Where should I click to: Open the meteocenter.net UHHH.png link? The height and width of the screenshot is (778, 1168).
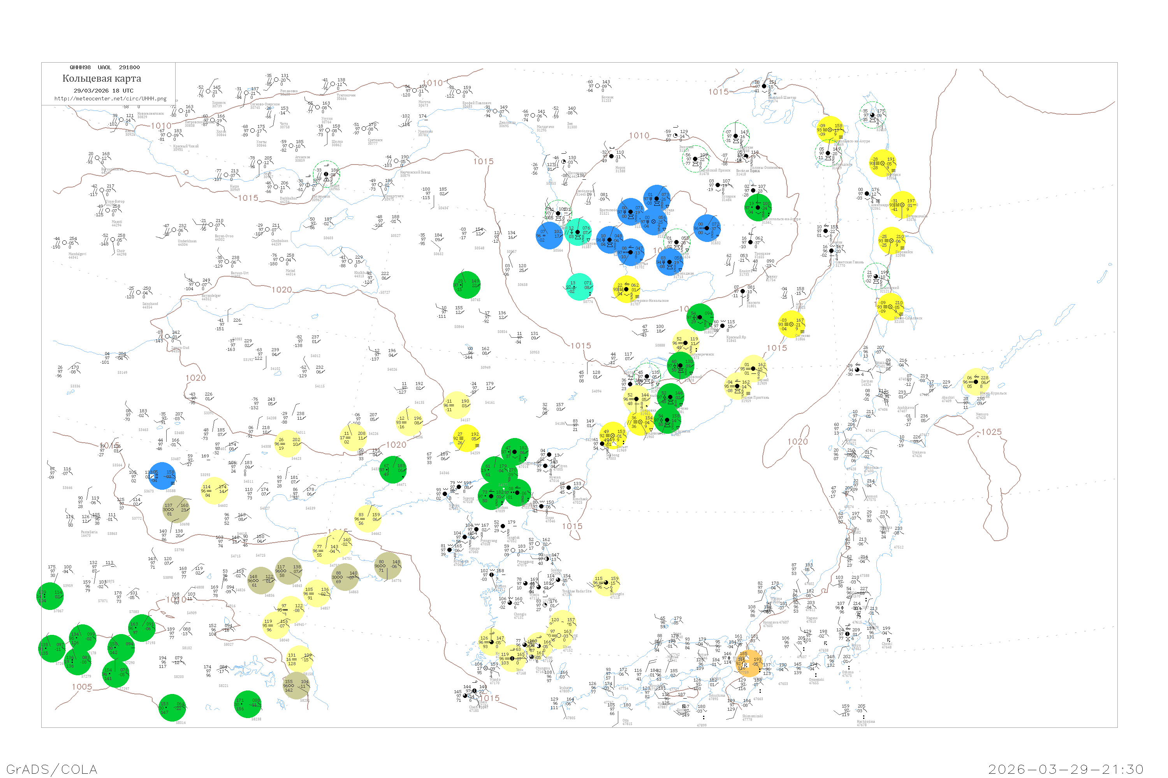coord(110,99)
